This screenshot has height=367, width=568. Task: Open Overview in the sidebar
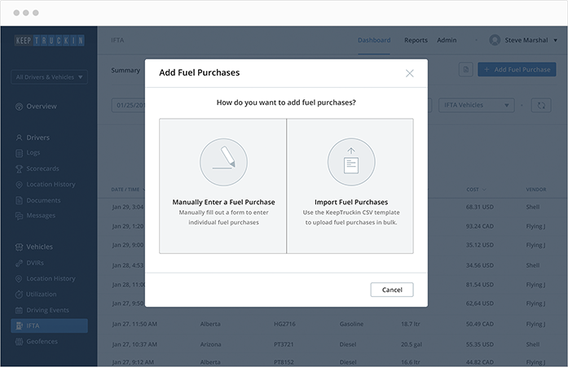pyautogui.click(x=36, y=107)
